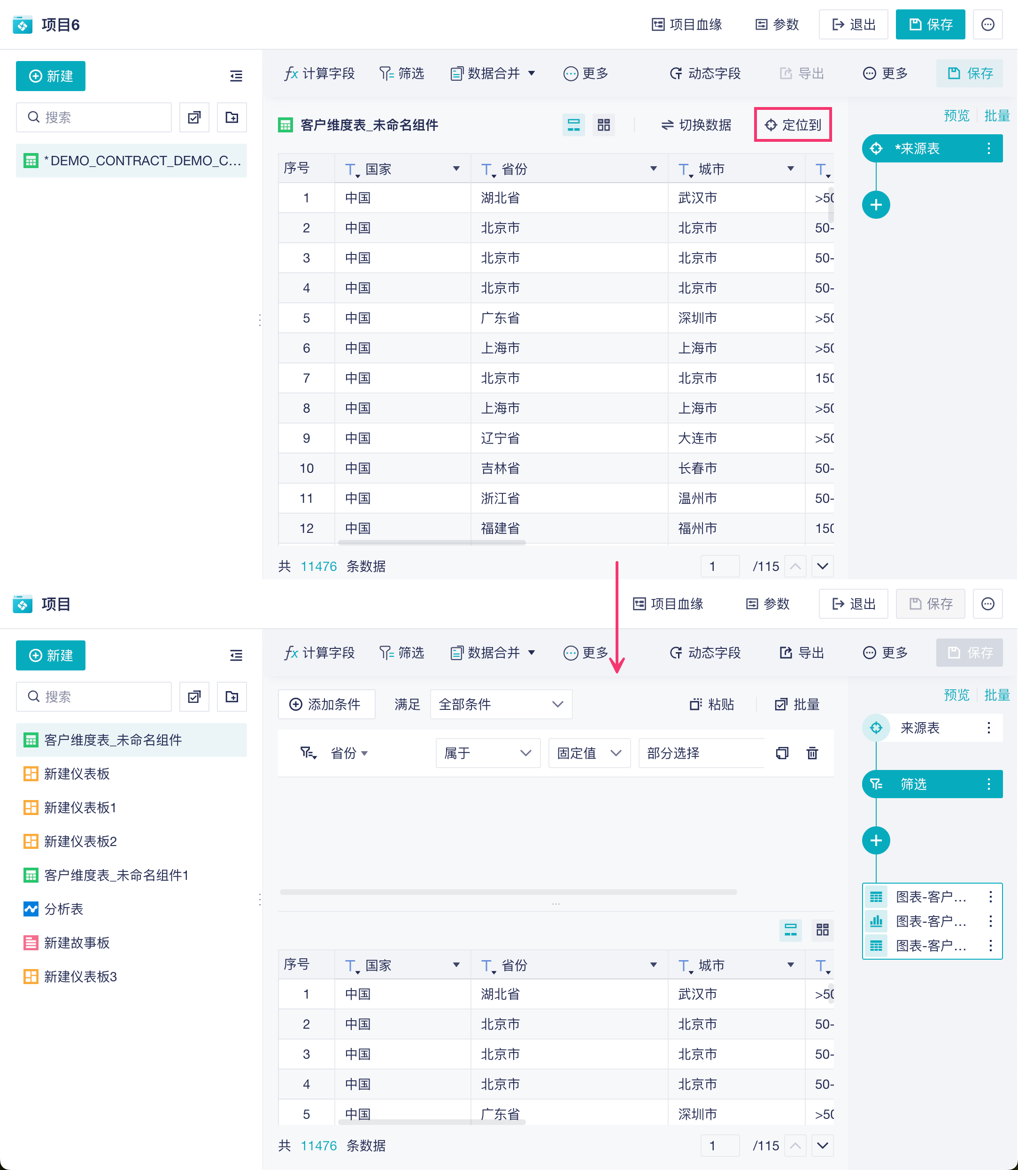Delete the 省份 filter condition with trash icon
The width and height of the screenshot is (1018, 1170).
point(812,753)
